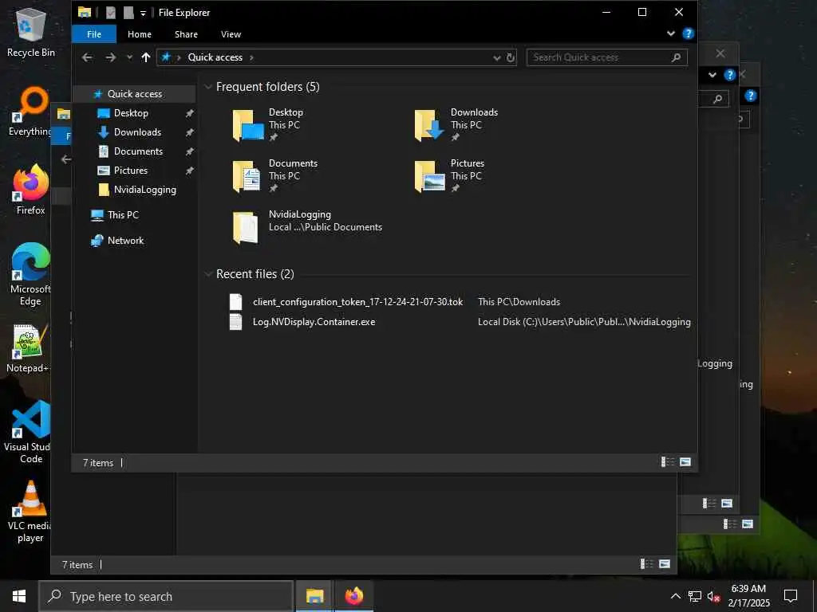Viewport: 817px width, 612px height.
Task: Click the pin icon beside Desktop in sidebar
Action: pos(190,113)
